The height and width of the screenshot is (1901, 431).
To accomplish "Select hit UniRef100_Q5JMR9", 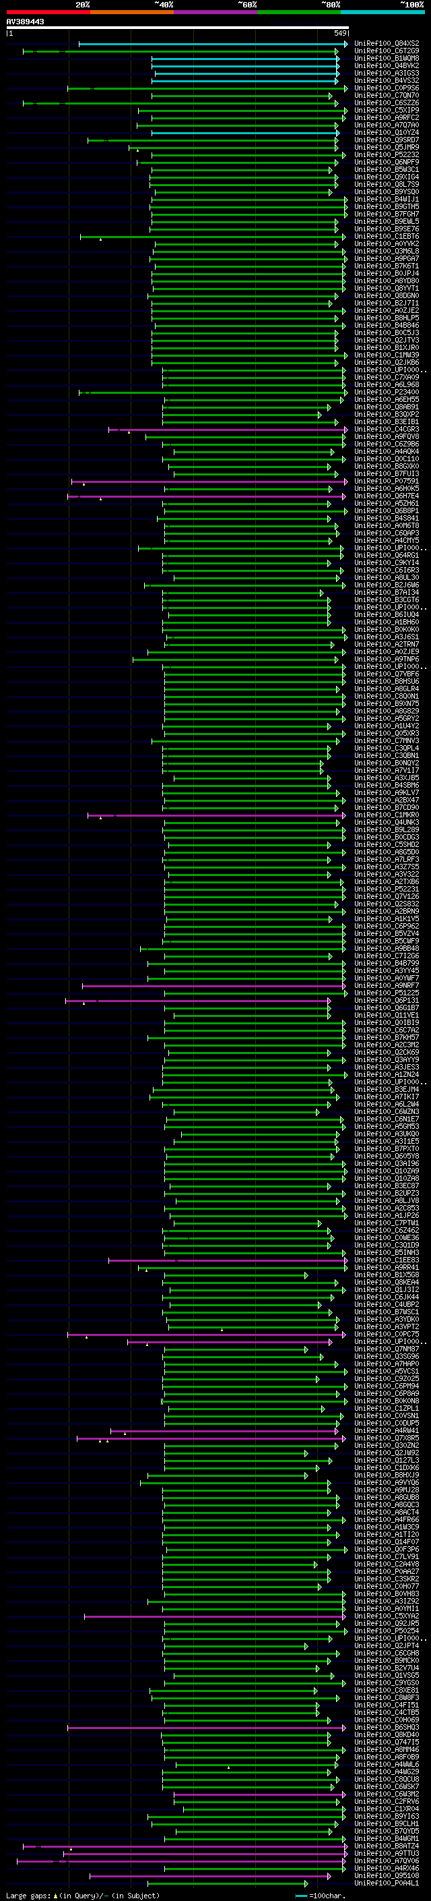I will tap(387, 148).
